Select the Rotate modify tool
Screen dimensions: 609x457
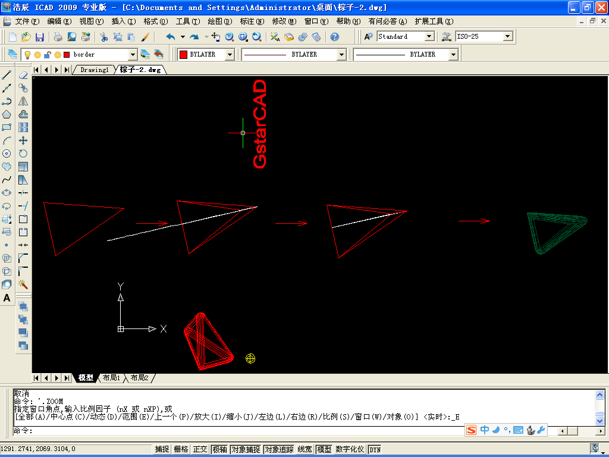23,154
